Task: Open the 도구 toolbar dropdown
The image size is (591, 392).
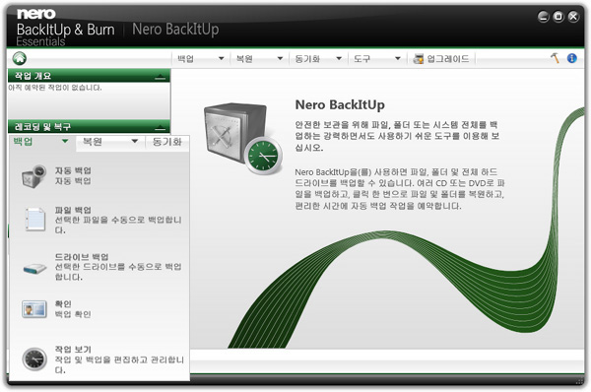Action: pyautogui.click(x=377, y=59)
